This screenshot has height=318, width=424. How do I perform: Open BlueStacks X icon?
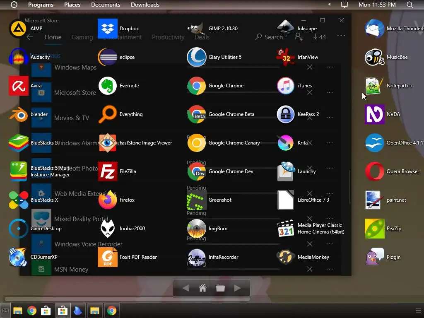[18, 200]
